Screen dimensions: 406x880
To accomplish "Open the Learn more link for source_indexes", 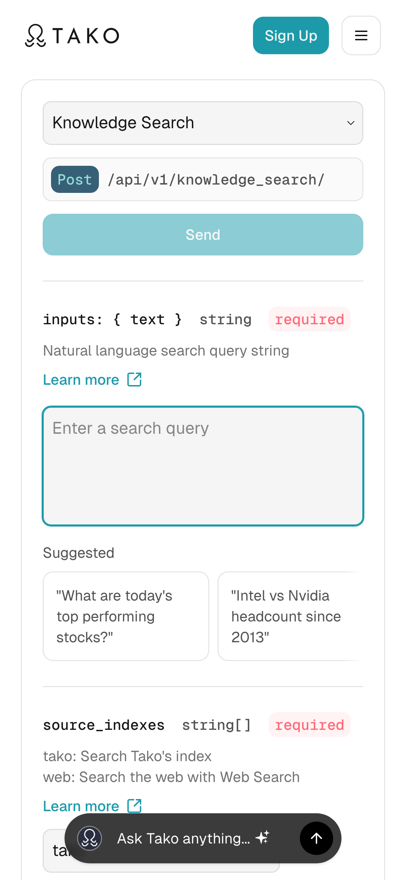I will click(81, 806).
